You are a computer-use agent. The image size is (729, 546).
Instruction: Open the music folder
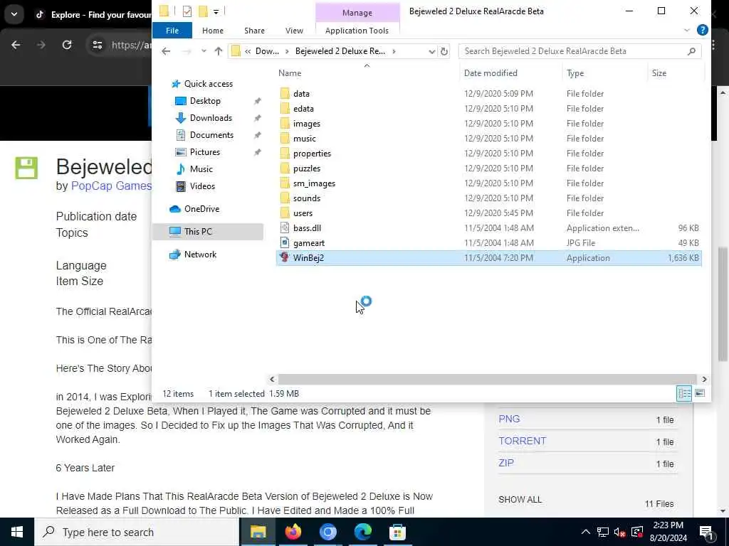coord(304,139)
